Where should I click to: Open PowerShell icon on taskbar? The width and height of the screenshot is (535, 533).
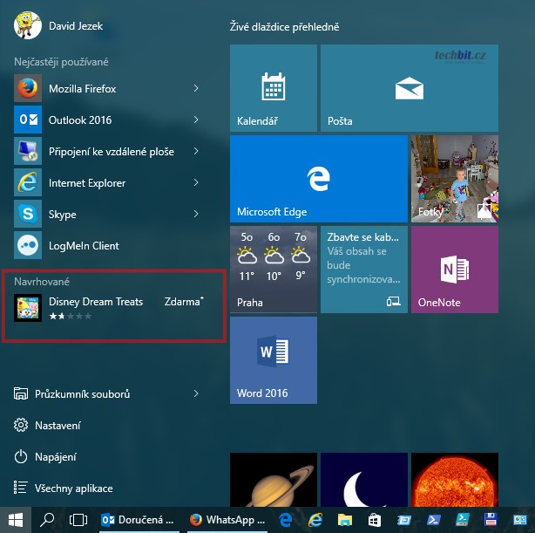[433, 520]
